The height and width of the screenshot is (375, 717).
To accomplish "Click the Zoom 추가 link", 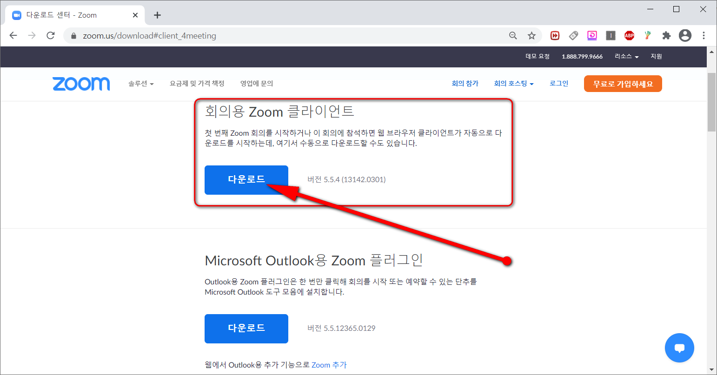I will 329,365.
